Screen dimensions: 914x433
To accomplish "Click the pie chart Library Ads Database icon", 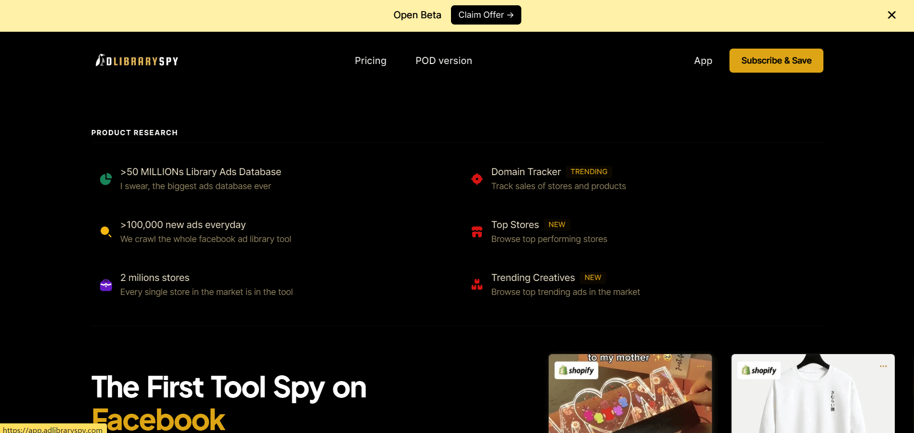I will pyautogui.click(x=106, y=178).
